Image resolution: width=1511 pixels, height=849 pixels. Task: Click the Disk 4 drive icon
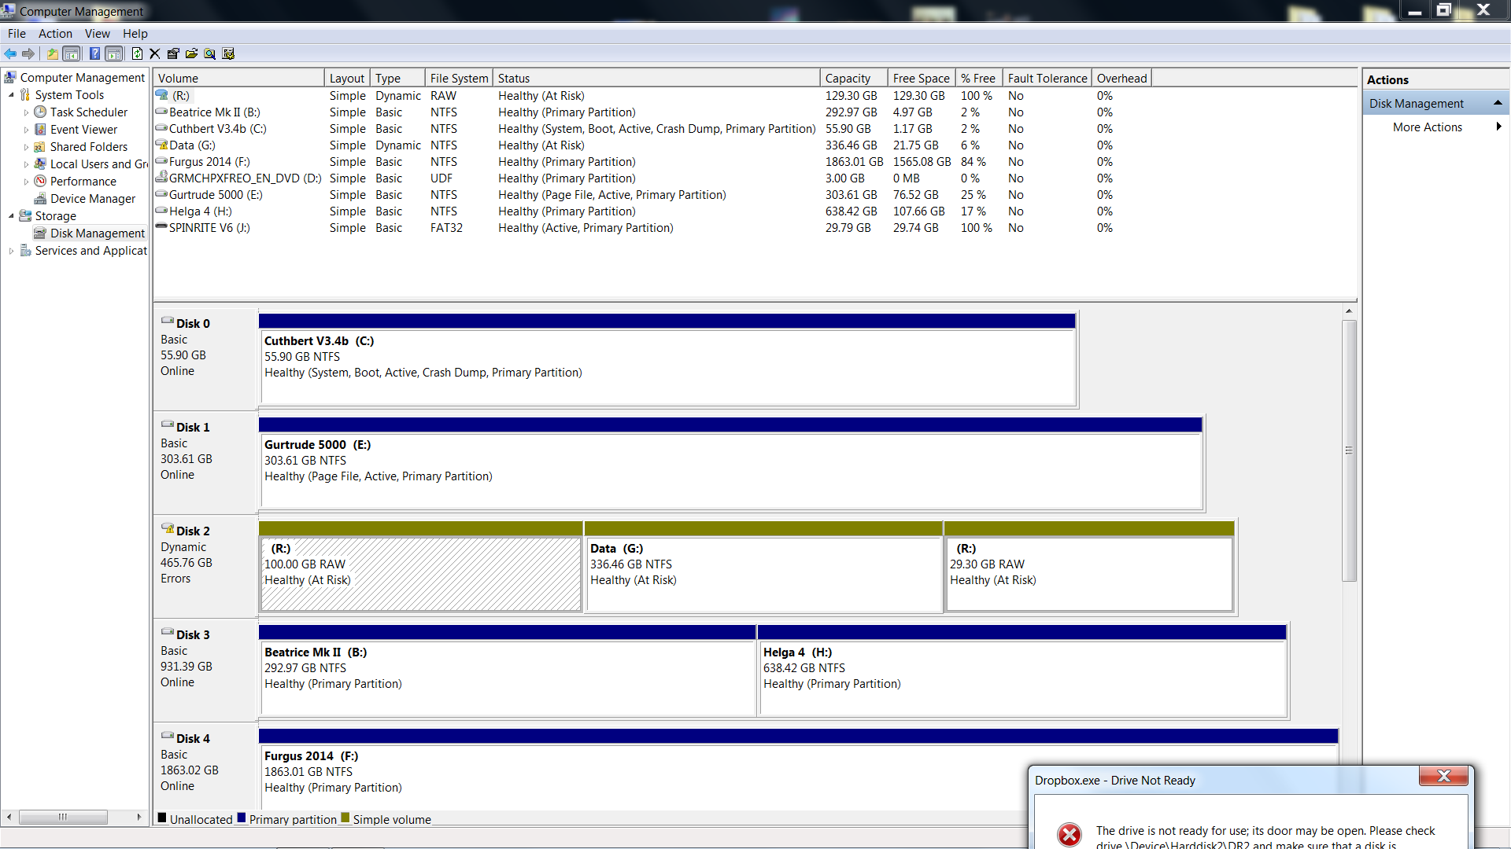coord(168,736)
